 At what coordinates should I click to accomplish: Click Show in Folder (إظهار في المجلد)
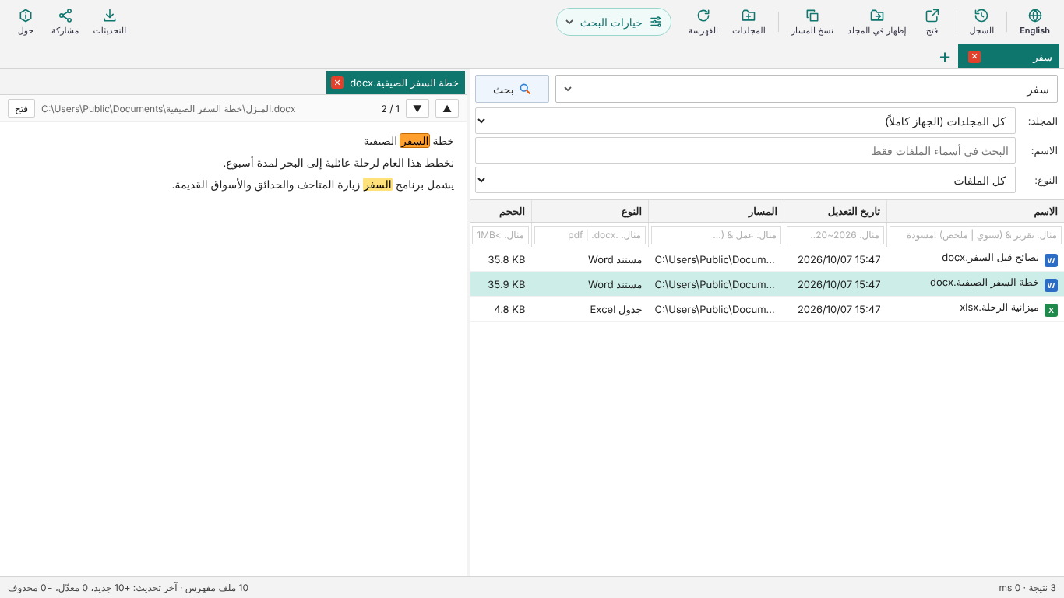tap(877, 22)
